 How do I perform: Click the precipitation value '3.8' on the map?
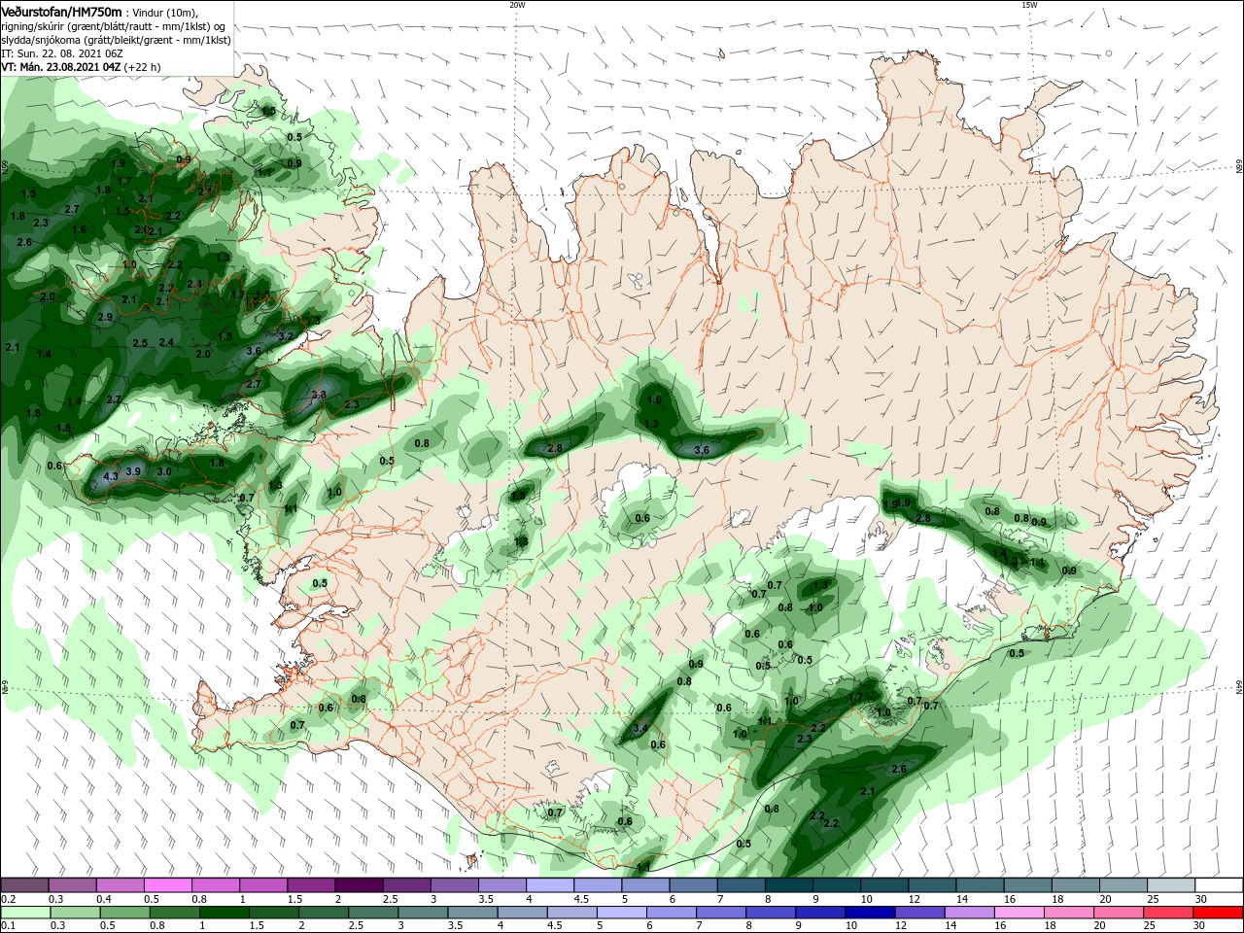coord(319,395)
